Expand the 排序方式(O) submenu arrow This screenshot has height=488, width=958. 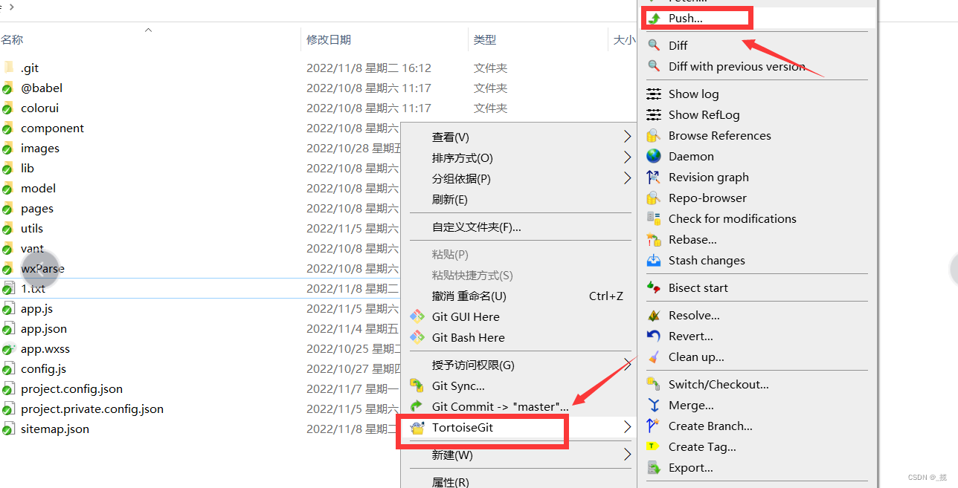pyautogui.click(x=627, y=157)
